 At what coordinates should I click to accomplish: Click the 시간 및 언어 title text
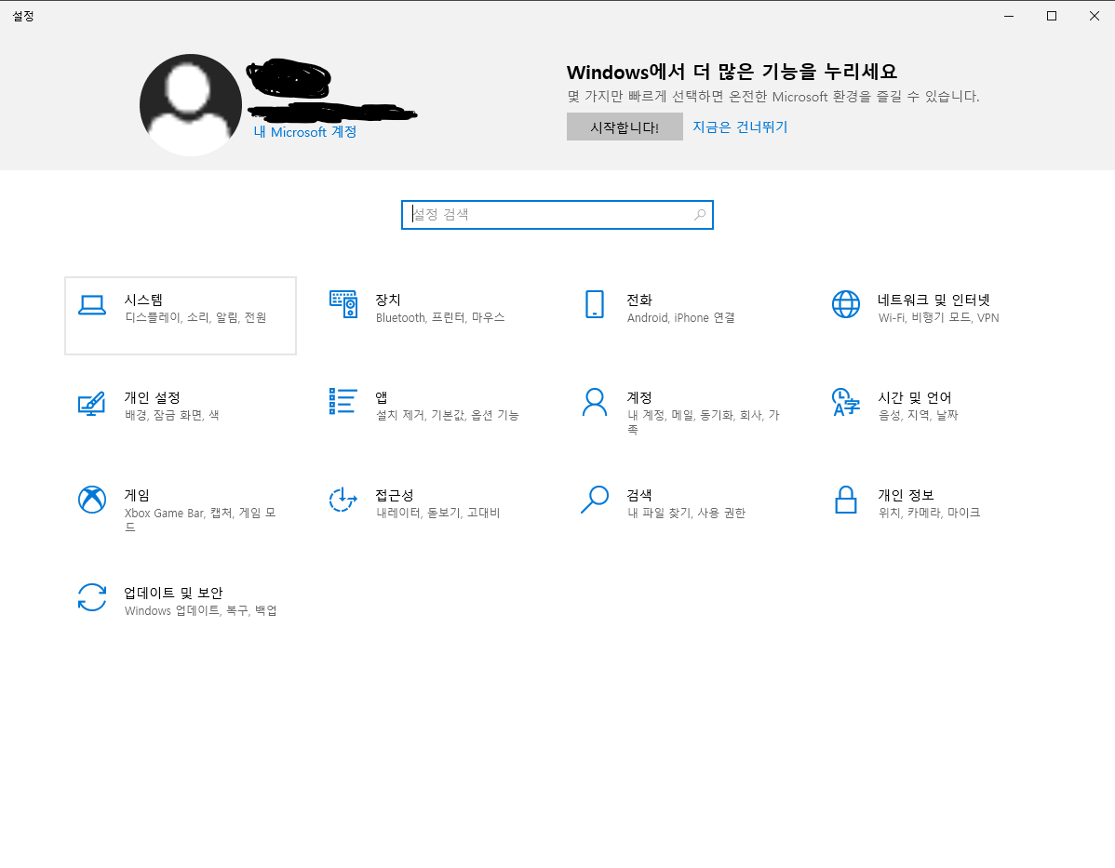(x=915, y=397)
